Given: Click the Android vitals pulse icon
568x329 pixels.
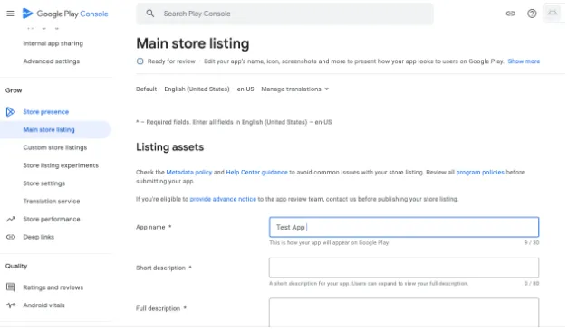Looking at the screenshot, I should point(11,305).
